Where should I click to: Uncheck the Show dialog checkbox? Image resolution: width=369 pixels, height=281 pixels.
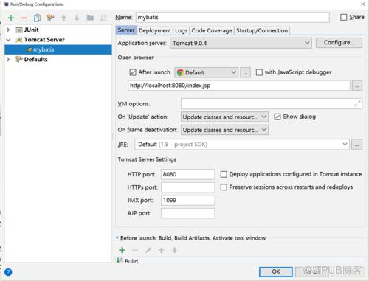click(277, 117)
